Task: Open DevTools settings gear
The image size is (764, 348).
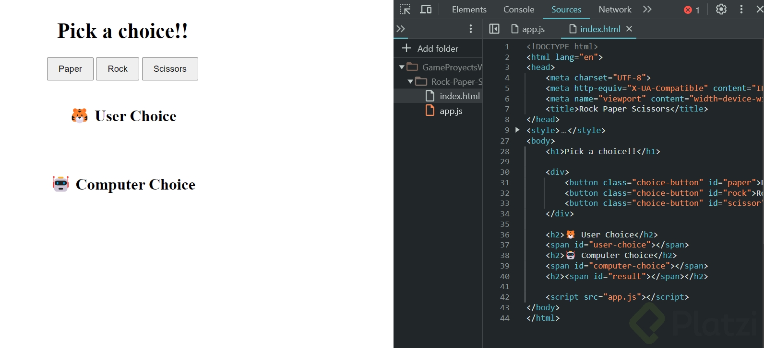Action: [x=721, y=10]
